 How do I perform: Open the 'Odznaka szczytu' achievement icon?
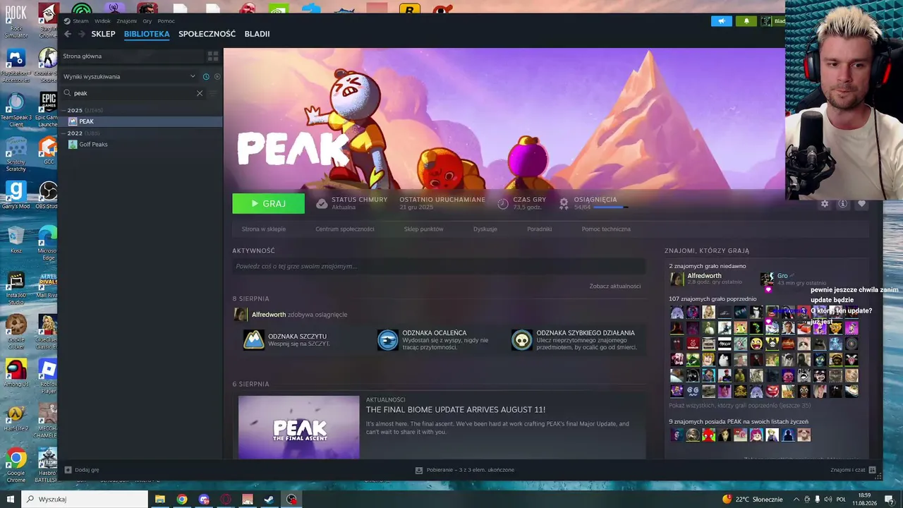(254, 339)
